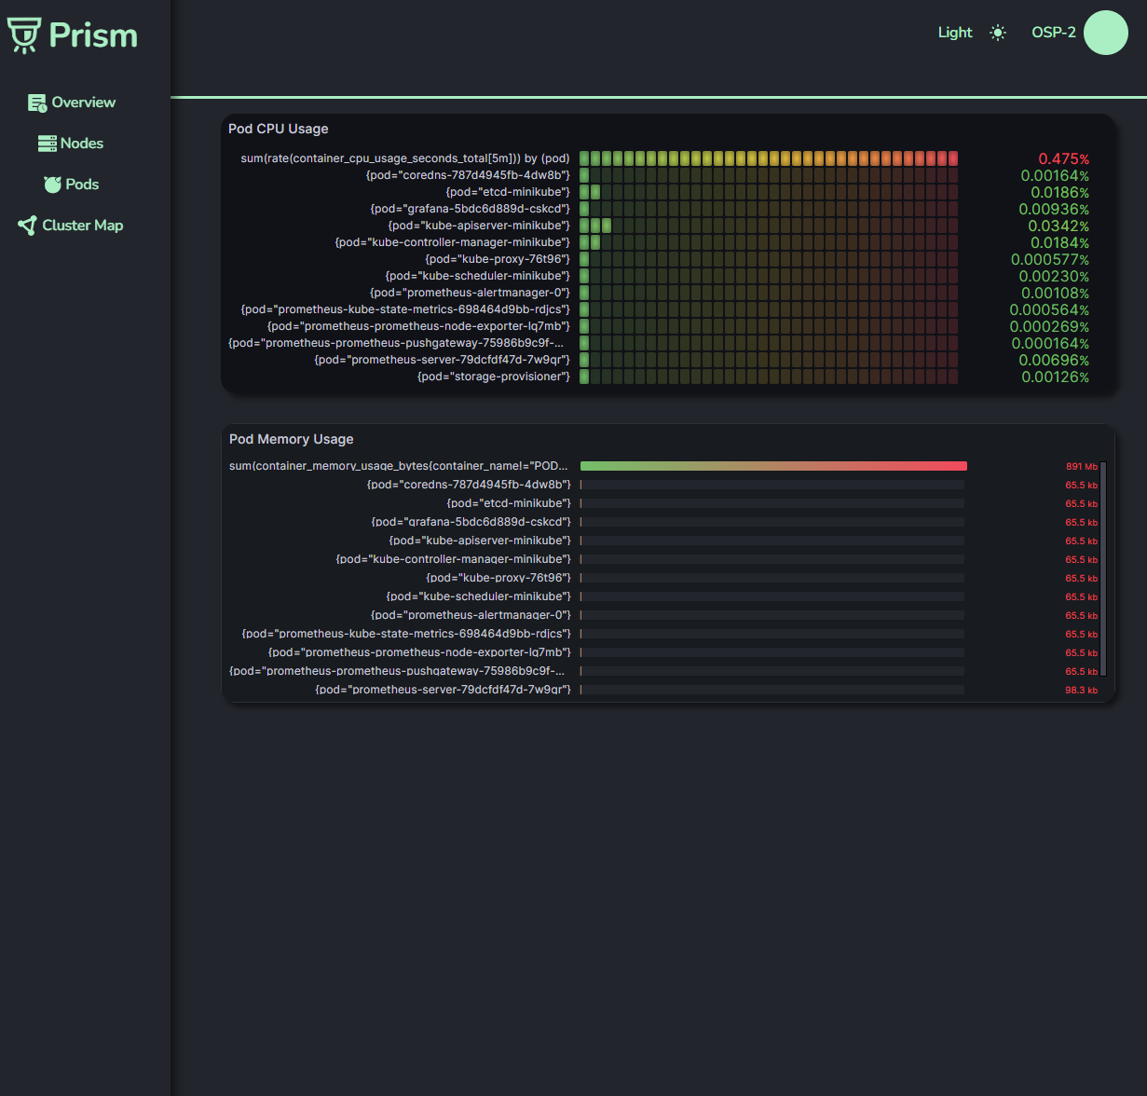Switch to Light theme
This screenshot has width=1147, height=1096.
(x=955, y=33)
